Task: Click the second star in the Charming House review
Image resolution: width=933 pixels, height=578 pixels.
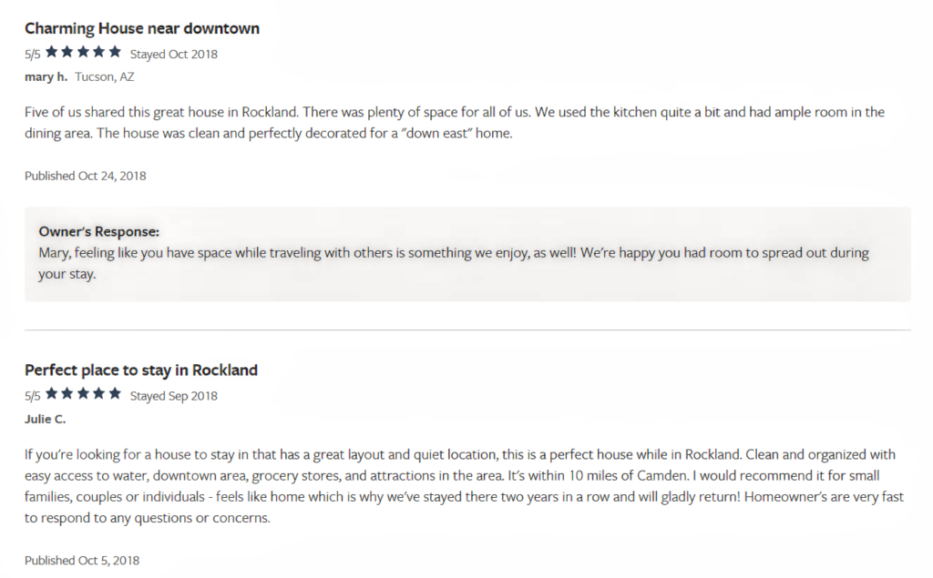Action: [x=67, y=52]
